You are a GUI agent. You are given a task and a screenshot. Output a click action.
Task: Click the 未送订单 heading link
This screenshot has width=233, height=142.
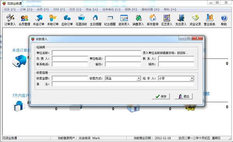tap(21, 50)
